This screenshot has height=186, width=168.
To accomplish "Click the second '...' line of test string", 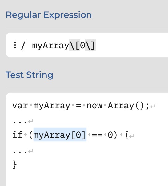I will point(20,152).
